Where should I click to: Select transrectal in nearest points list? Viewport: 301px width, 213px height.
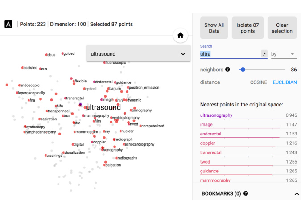(211, 152)
